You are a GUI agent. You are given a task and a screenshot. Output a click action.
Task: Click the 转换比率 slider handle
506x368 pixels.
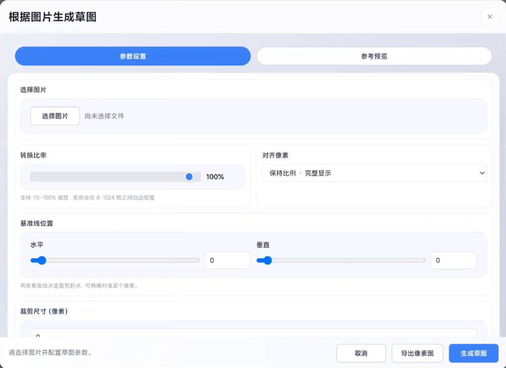(x=189, y=177)
